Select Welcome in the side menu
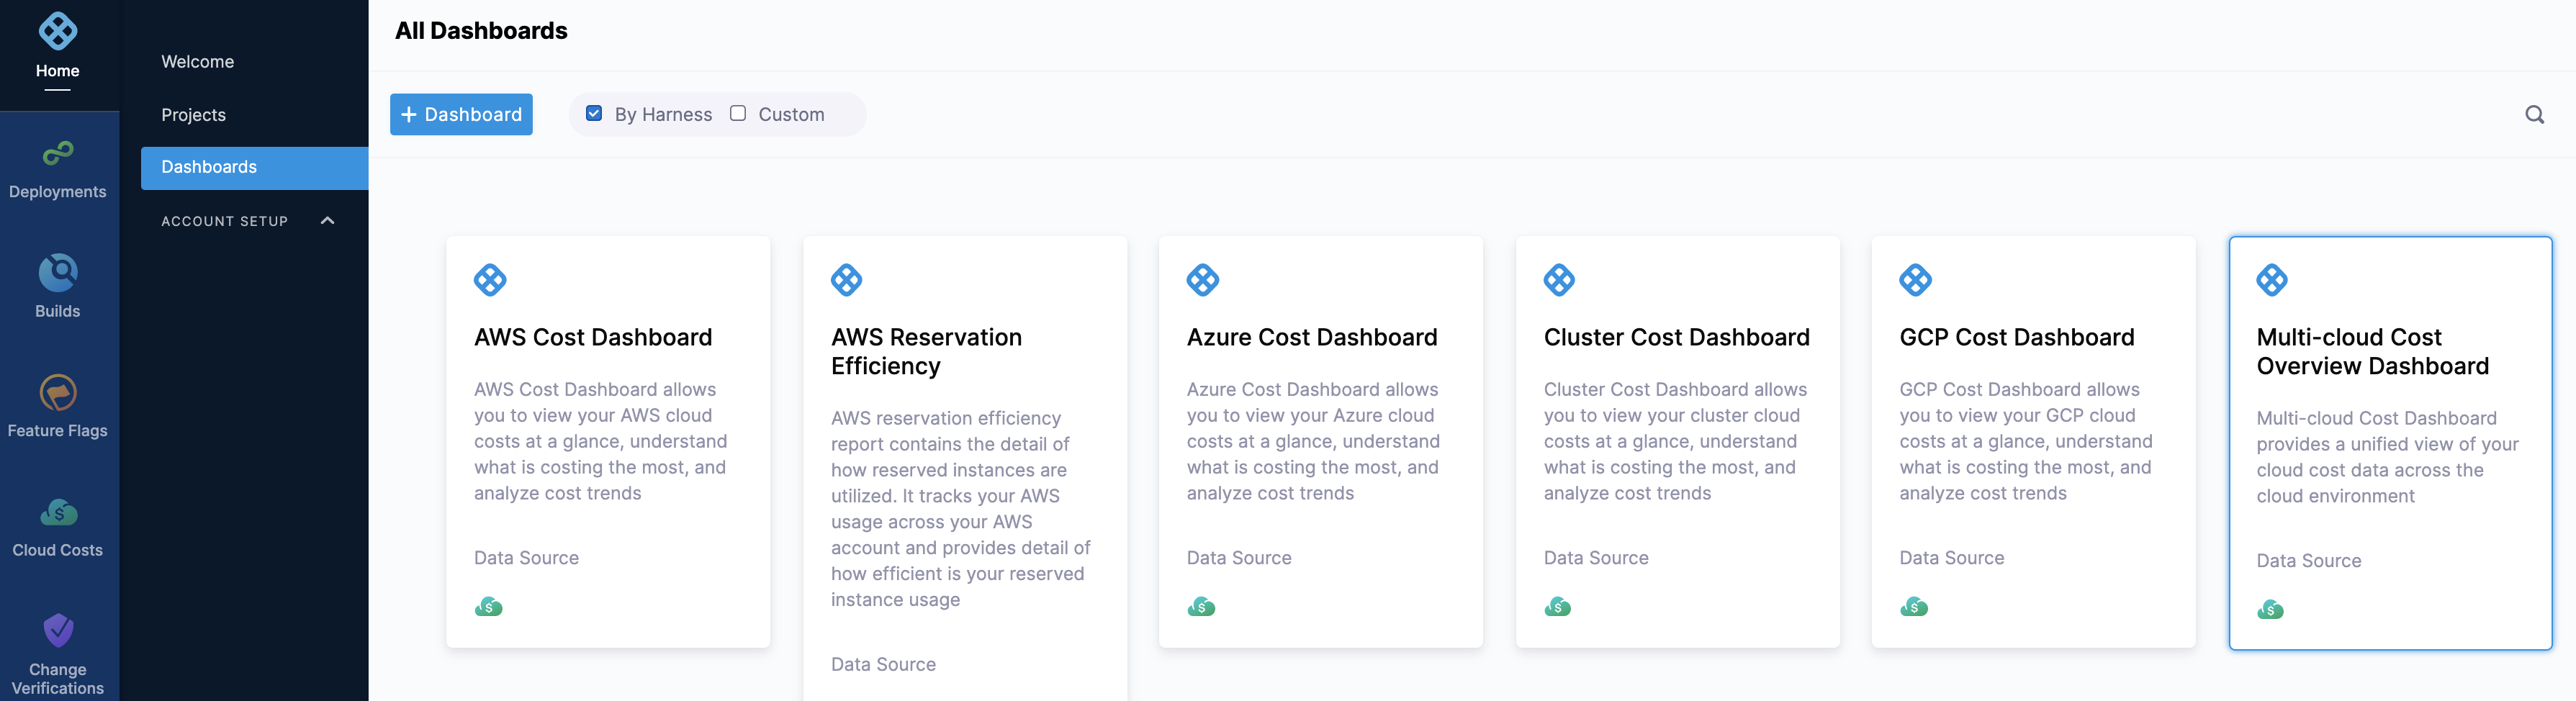The image size is (2576, 701). (x=198, y=62)
